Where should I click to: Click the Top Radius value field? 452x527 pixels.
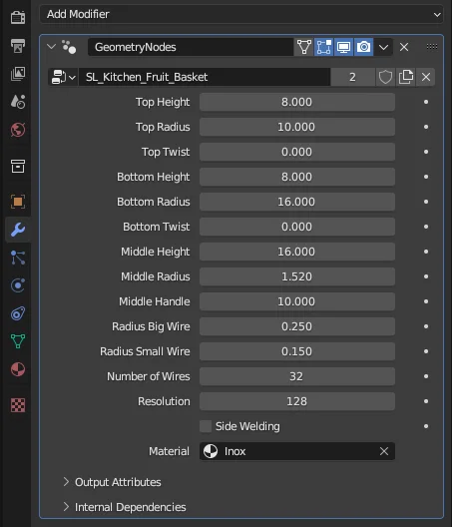coord(296,127)
